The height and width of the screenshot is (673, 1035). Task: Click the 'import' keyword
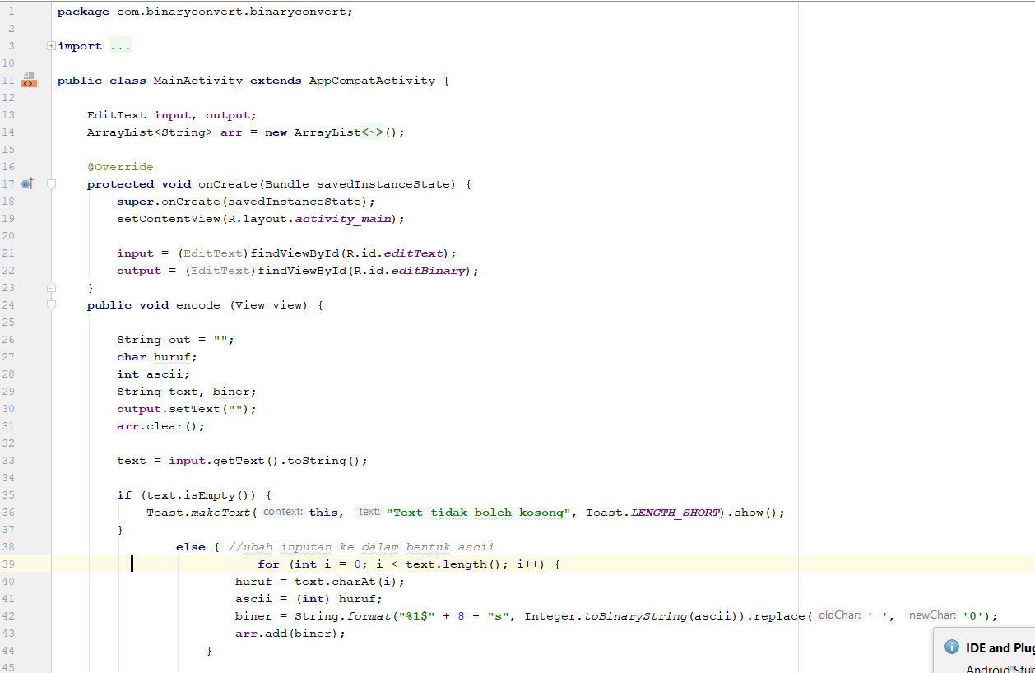pos(80,46)
